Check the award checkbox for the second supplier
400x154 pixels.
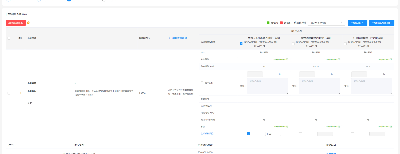[x=300, y=134]
